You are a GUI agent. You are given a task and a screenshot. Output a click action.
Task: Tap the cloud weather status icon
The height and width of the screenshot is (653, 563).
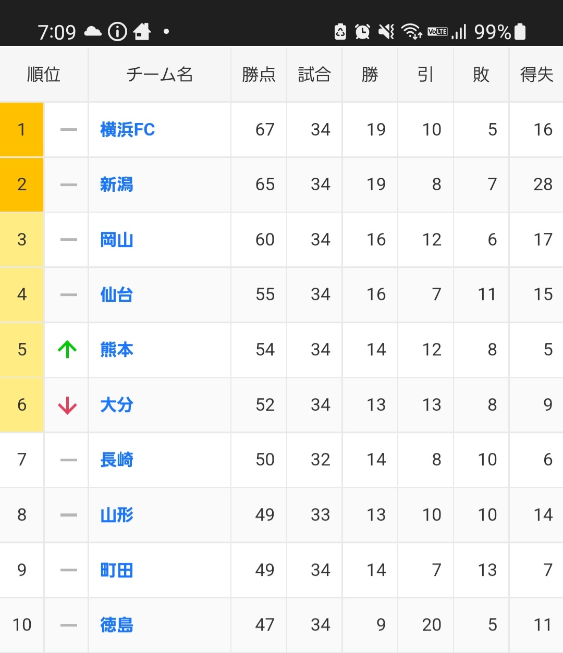93,31
